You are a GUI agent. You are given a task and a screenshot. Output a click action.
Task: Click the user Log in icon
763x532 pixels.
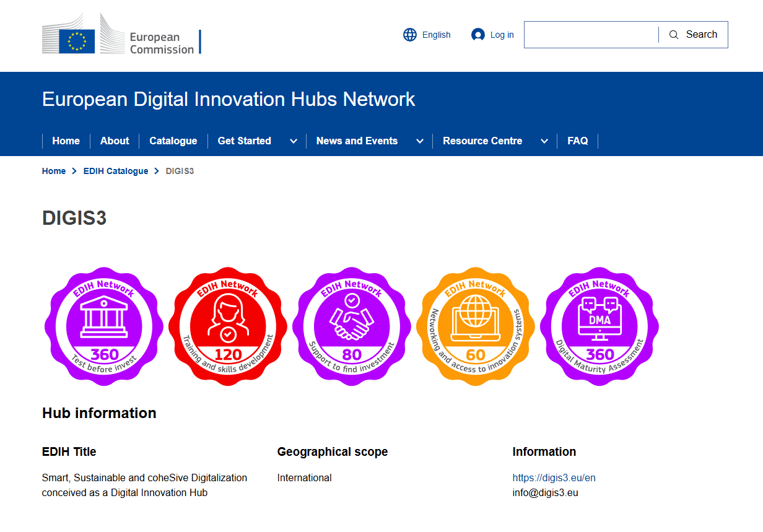(x=477, y=35)
